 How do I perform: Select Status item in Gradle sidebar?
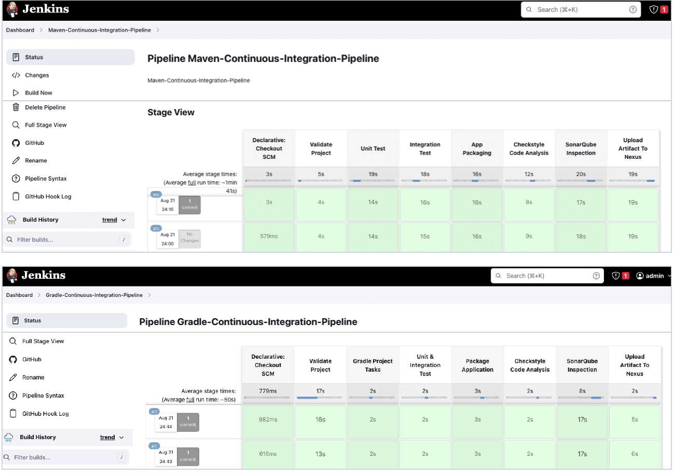pos(66,320)
